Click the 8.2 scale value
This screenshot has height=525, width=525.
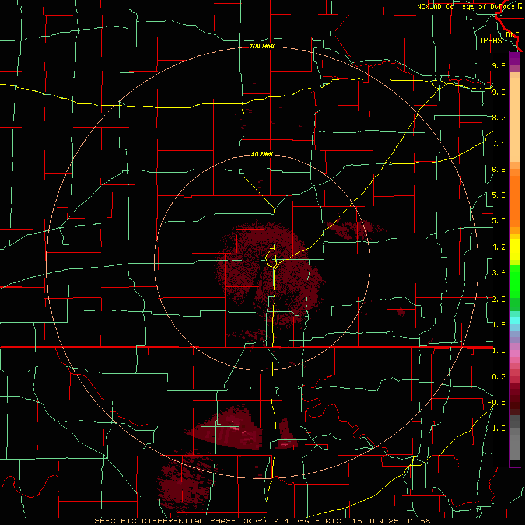point(499,117)
